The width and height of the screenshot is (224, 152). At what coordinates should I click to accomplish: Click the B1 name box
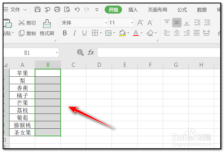pyautogui.click(x=27, y=53)
